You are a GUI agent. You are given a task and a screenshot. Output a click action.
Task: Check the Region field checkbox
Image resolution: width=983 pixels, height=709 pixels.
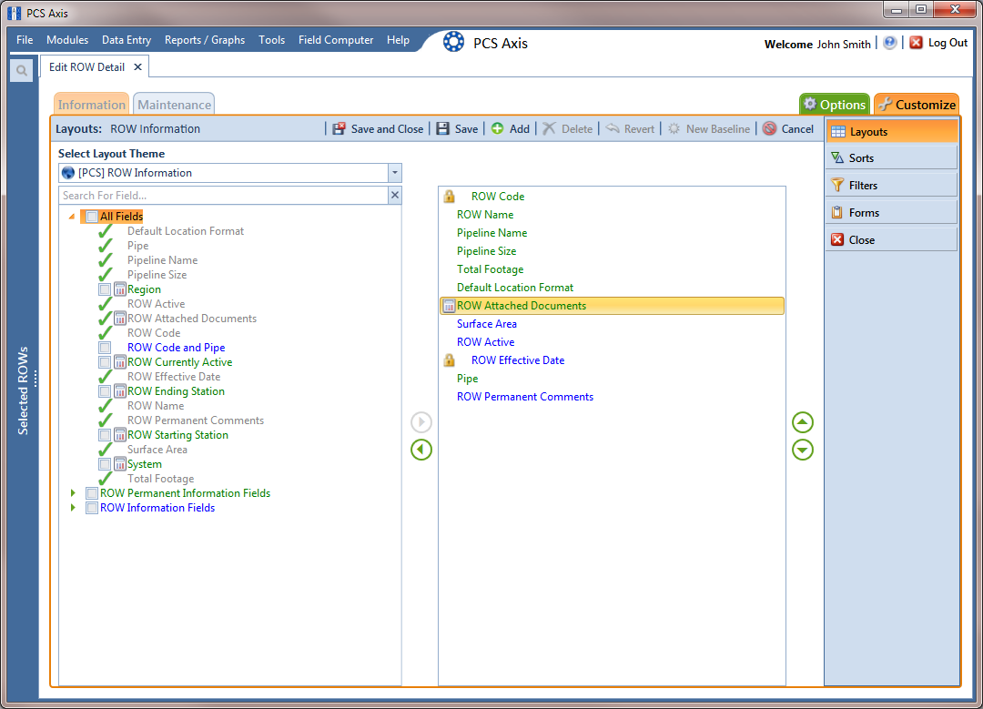click(x=105, y=289)
